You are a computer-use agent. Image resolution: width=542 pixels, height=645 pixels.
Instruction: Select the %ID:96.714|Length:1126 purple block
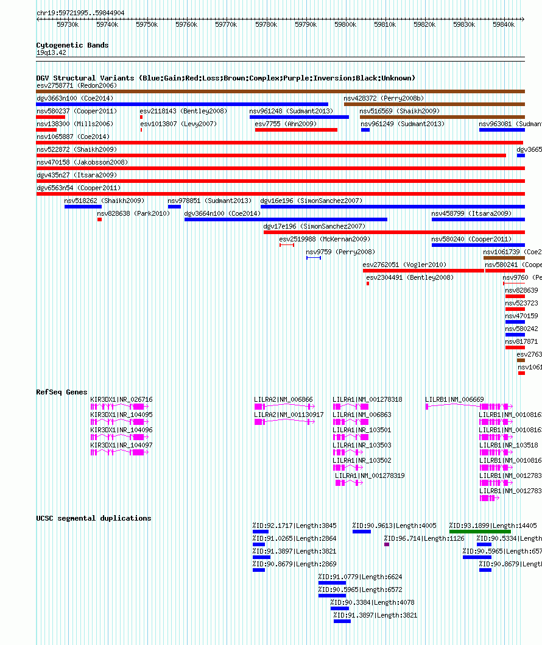point(387,544)
